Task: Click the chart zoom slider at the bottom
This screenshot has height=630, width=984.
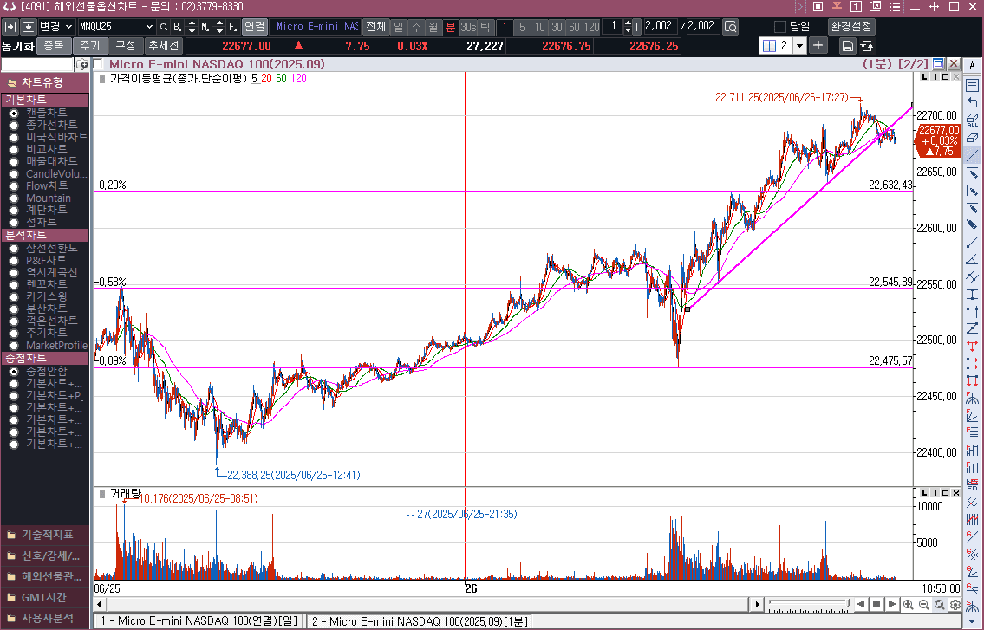Action: click(809, 604)
